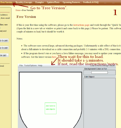This screenshot has height=128, width=121.
Task: Click the first Add to Cart button
Action: click(4, 41)
